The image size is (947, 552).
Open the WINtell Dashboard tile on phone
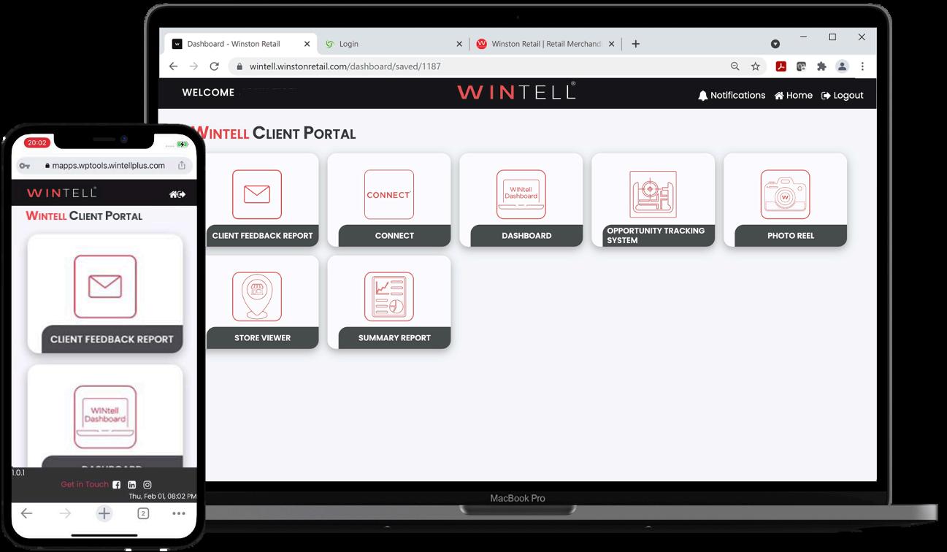105,416
